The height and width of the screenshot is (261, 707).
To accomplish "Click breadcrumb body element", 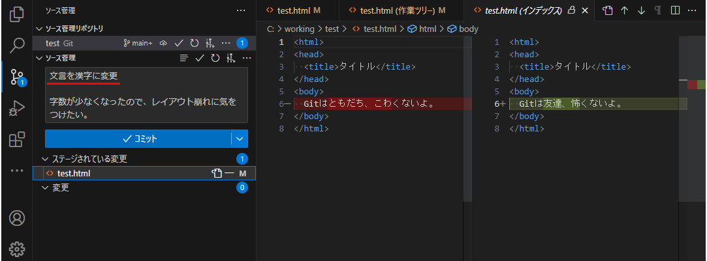I will [463, 29].
